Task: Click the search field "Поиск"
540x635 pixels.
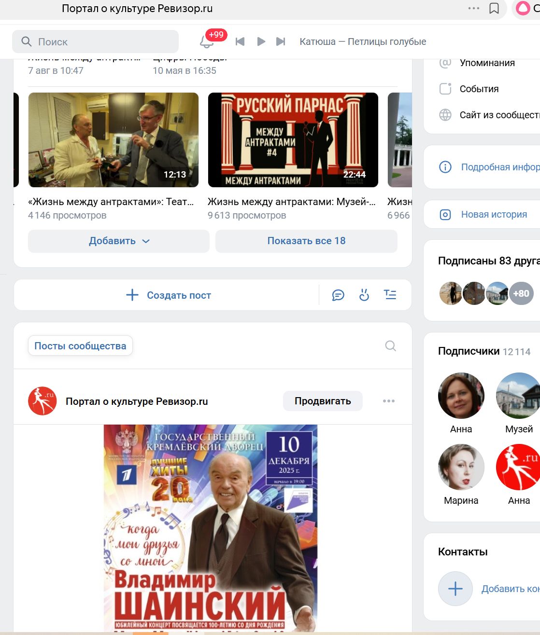Action: click(95, 41)
